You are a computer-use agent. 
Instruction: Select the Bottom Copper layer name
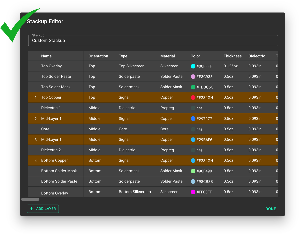point(54,160)
